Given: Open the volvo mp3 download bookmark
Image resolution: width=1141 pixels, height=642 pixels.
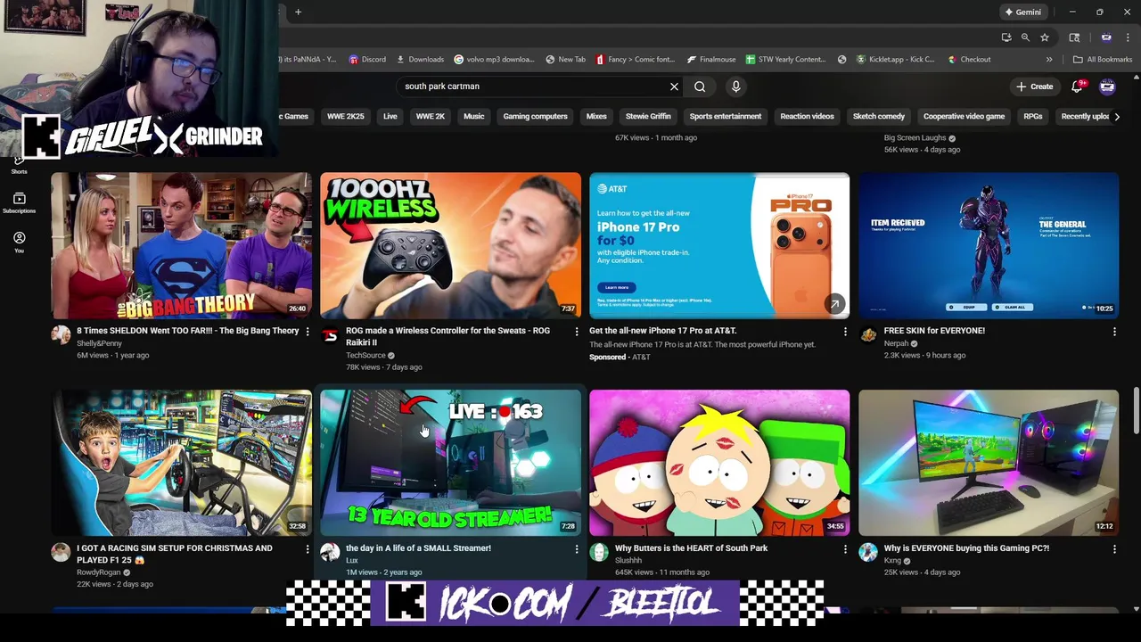Looking at the screenshot, I should 494,60.
